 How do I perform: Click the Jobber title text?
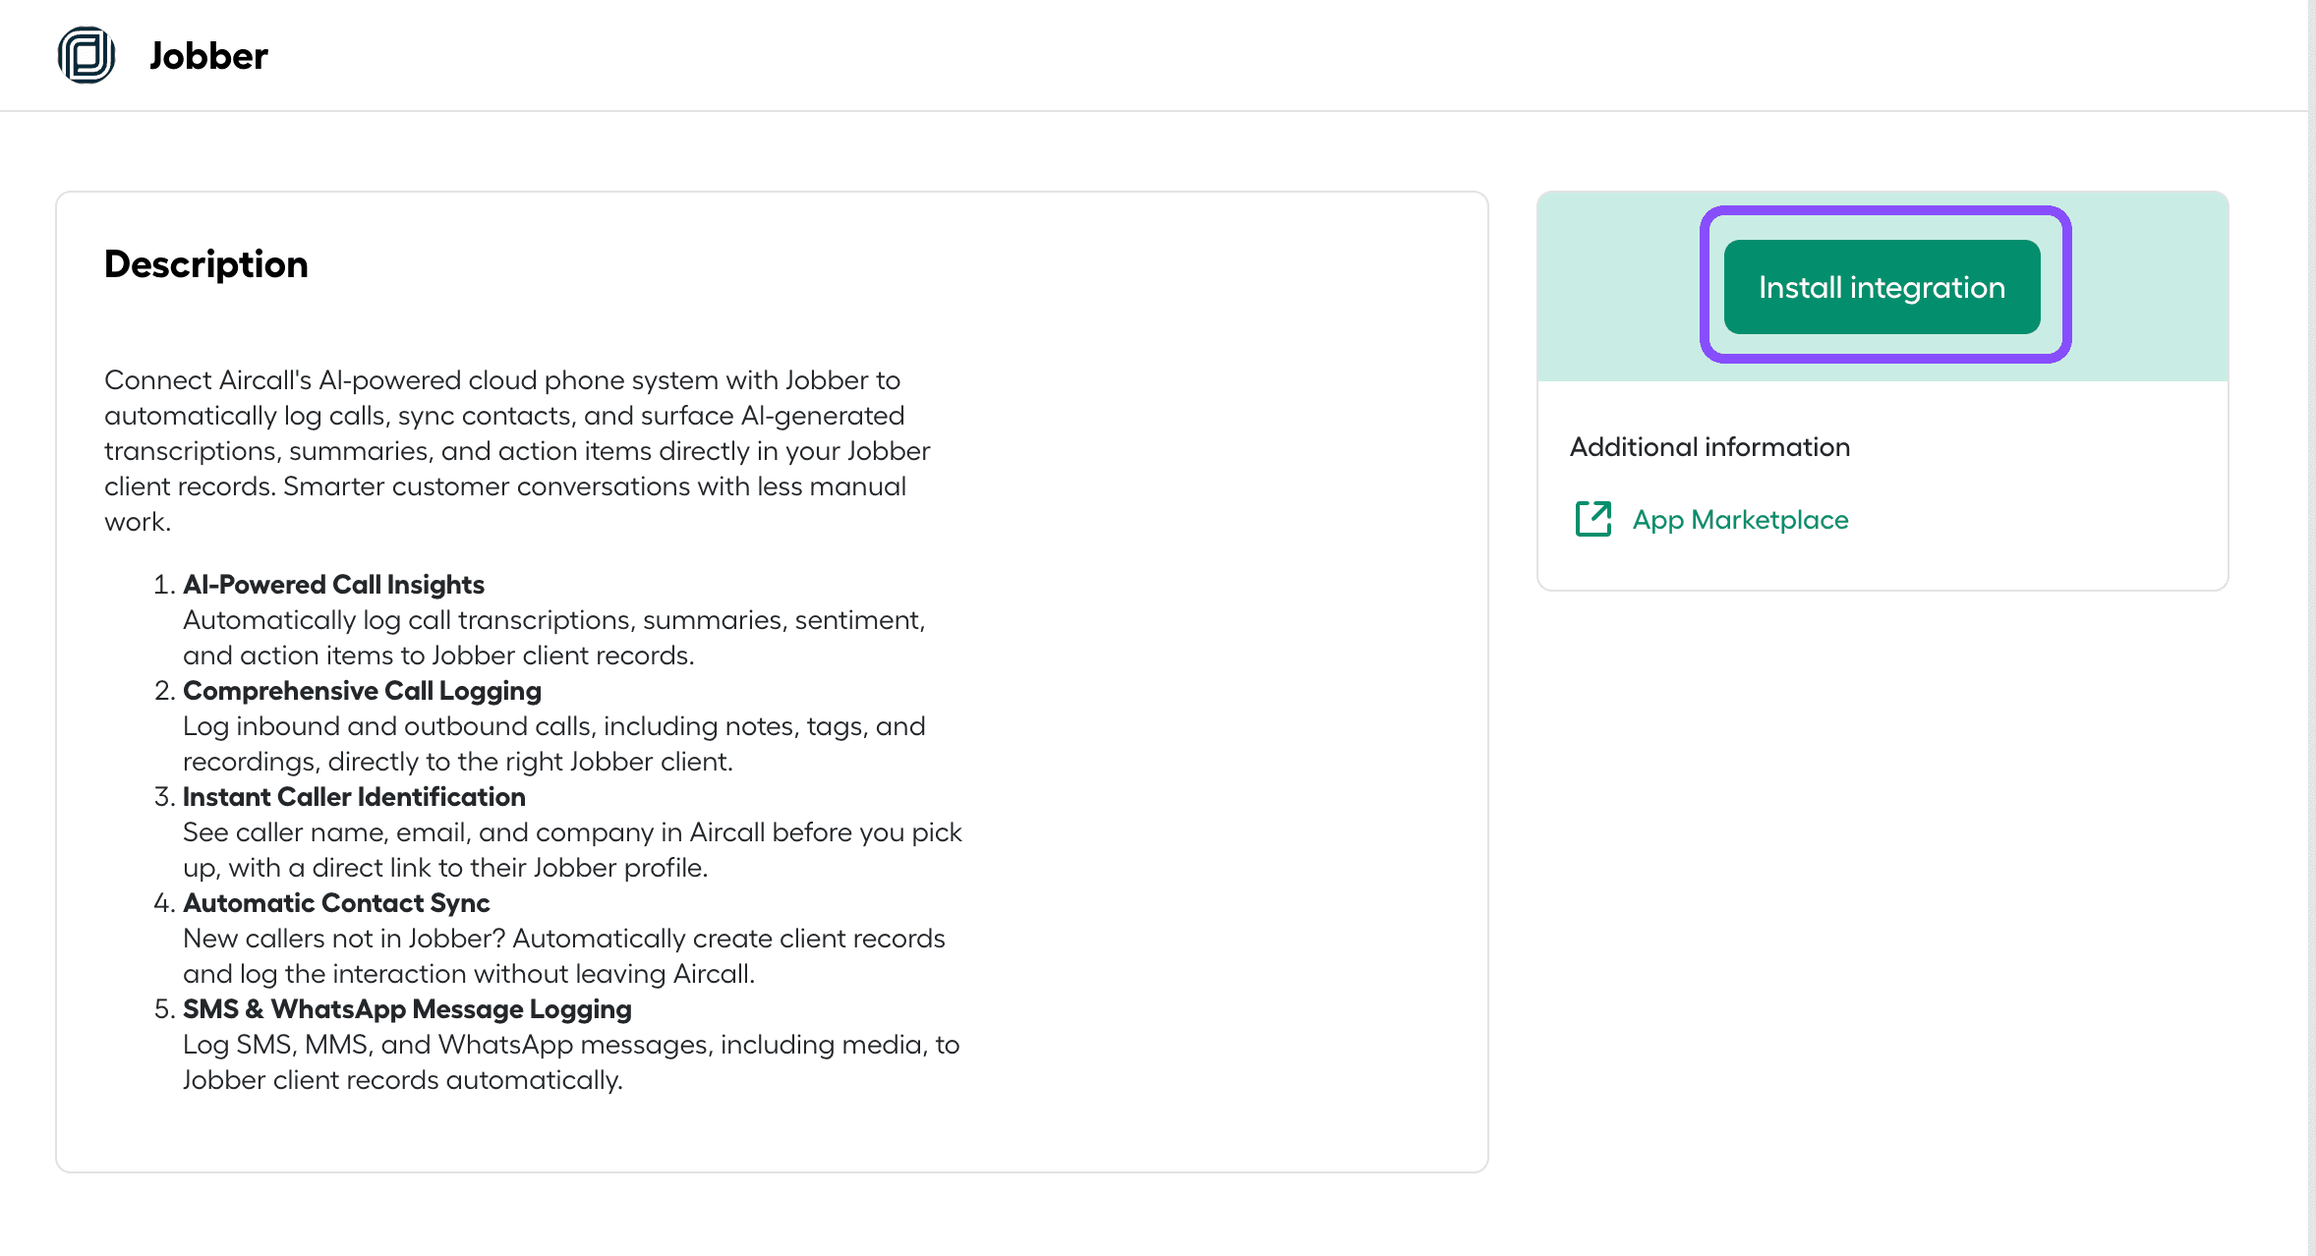pyautogui.click(x=207, y=55)
